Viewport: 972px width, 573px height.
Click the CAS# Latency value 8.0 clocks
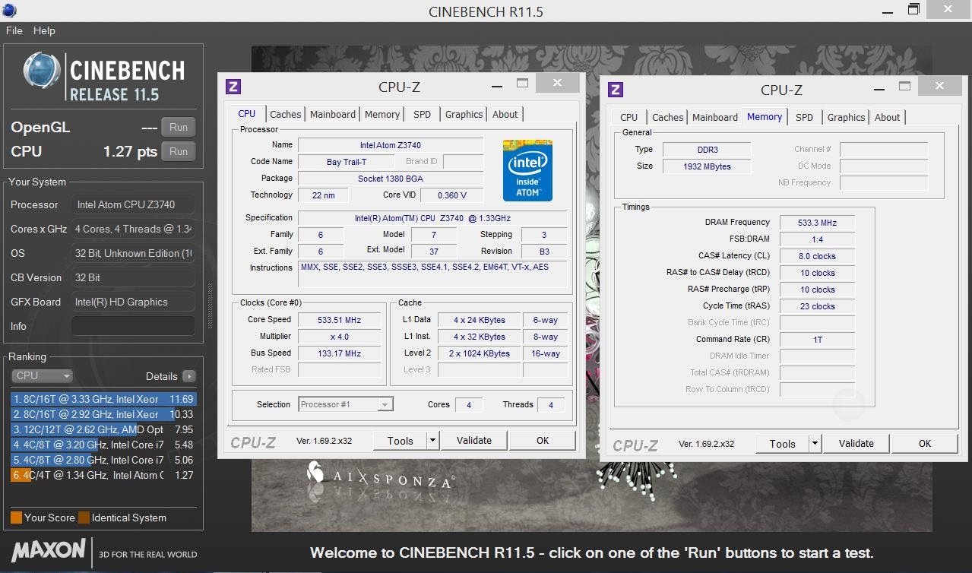[817, 256]
